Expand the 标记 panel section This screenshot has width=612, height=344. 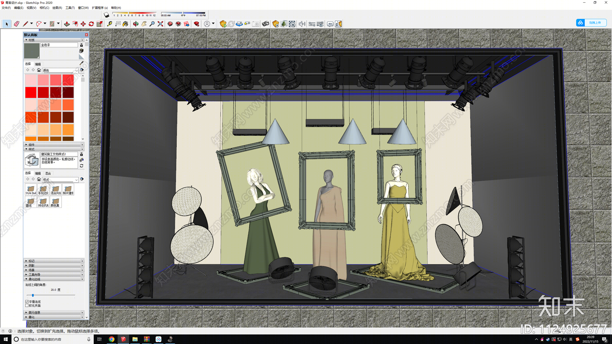point(54,261)
